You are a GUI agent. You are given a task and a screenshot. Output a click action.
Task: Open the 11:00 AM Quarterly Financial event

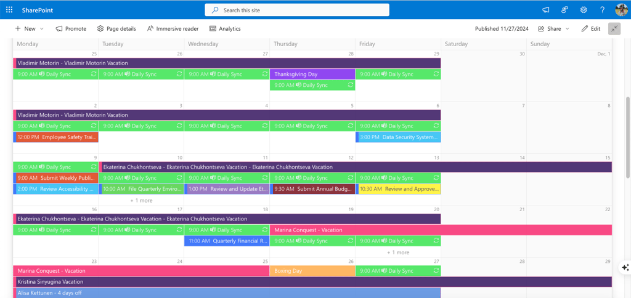pyautogui.click(x=227, y=241)
